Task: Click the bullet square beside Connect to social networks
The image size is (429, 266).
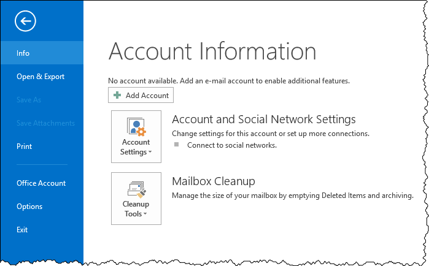Action: (177, 144)
